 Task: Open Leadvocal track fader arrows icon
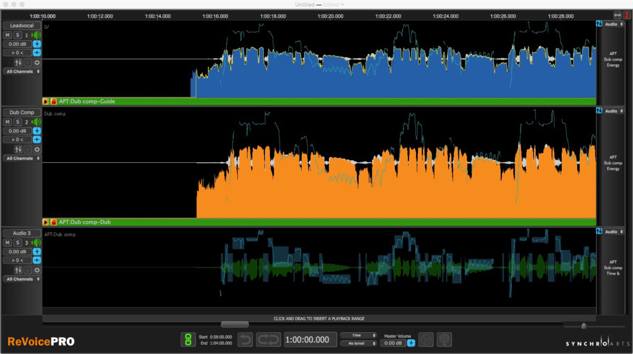(x=18, y=63)
